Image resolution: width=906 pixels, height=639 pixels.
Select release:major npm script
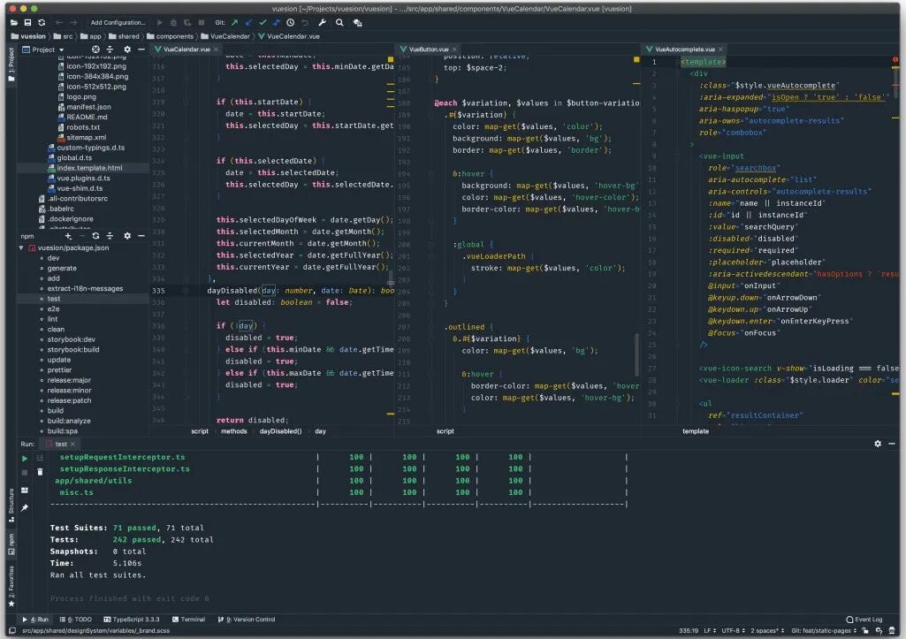coord(69,380)
